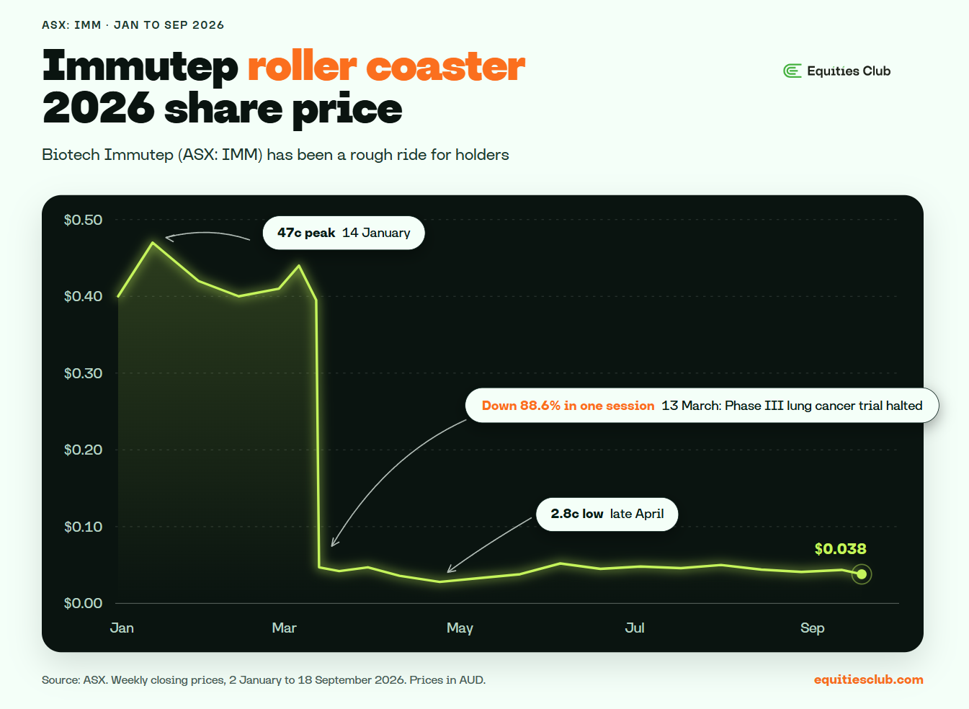Click the Sep label on the x-axis

[x=812, y=628]
